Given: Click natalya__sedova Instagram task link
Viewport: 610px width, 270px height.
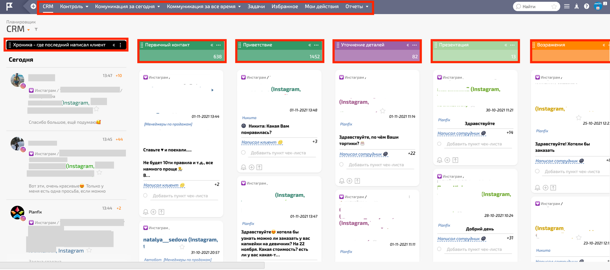Looking at the screenshot, I should click(180, 240).
